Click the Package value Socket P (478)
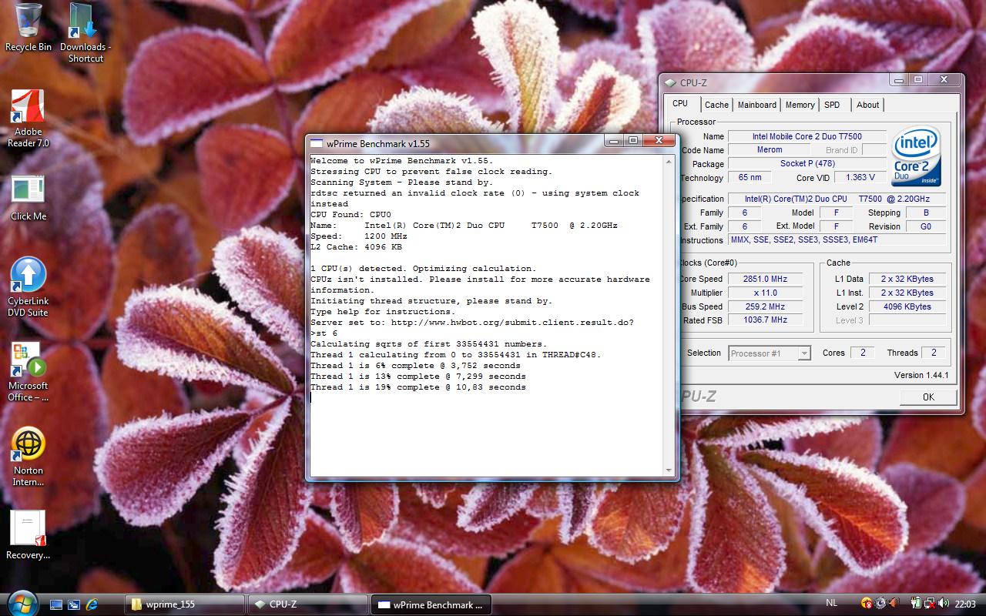The width and height of the screenshot is (986, 616). [807, 163]
